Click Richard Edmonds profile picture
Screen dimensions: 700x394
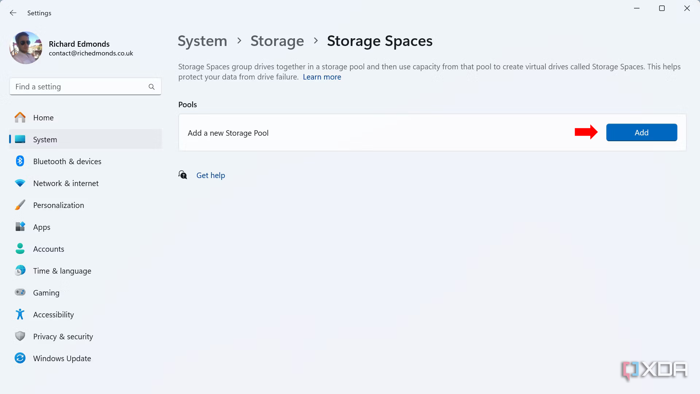(x=26, y=48)
